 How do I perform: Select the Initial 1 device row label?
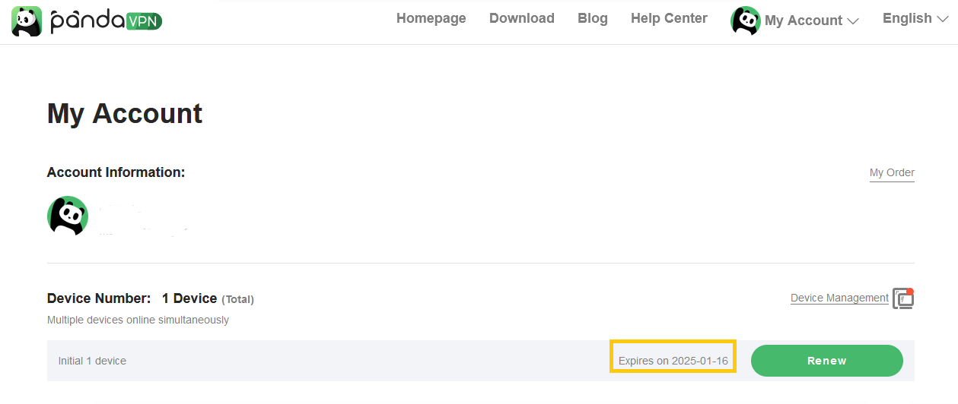(92, 361)
